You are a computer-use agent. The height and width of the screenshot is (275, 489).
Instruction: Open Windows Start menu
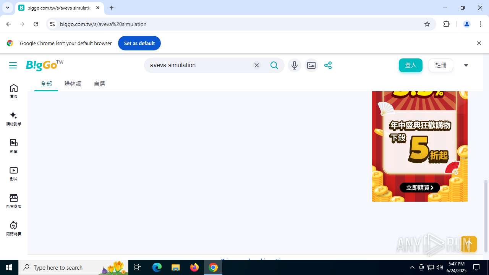(x=9, y=267)
